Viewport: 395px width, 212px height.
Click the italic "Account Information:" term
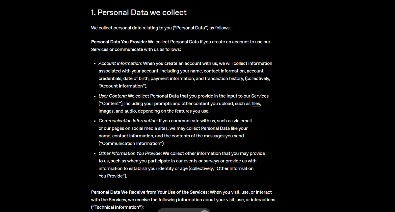pos(120,63)
